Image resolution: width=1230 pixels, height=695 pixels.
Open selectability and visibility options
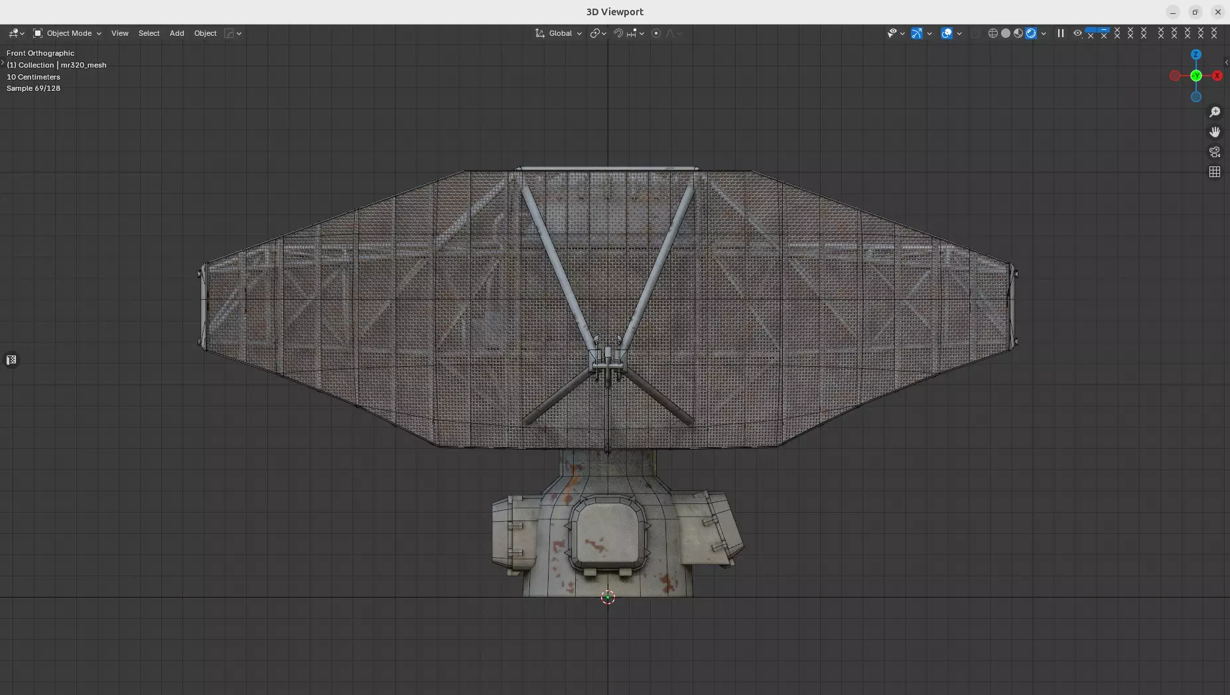point(896,33)
